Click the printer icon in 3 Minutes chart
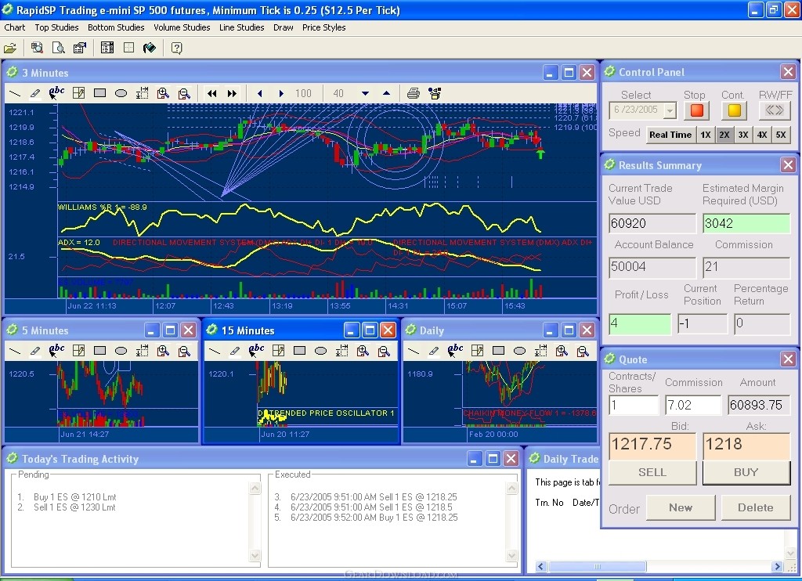The width and height of the screenshot is (802, 581). click(x=414, y=93)
